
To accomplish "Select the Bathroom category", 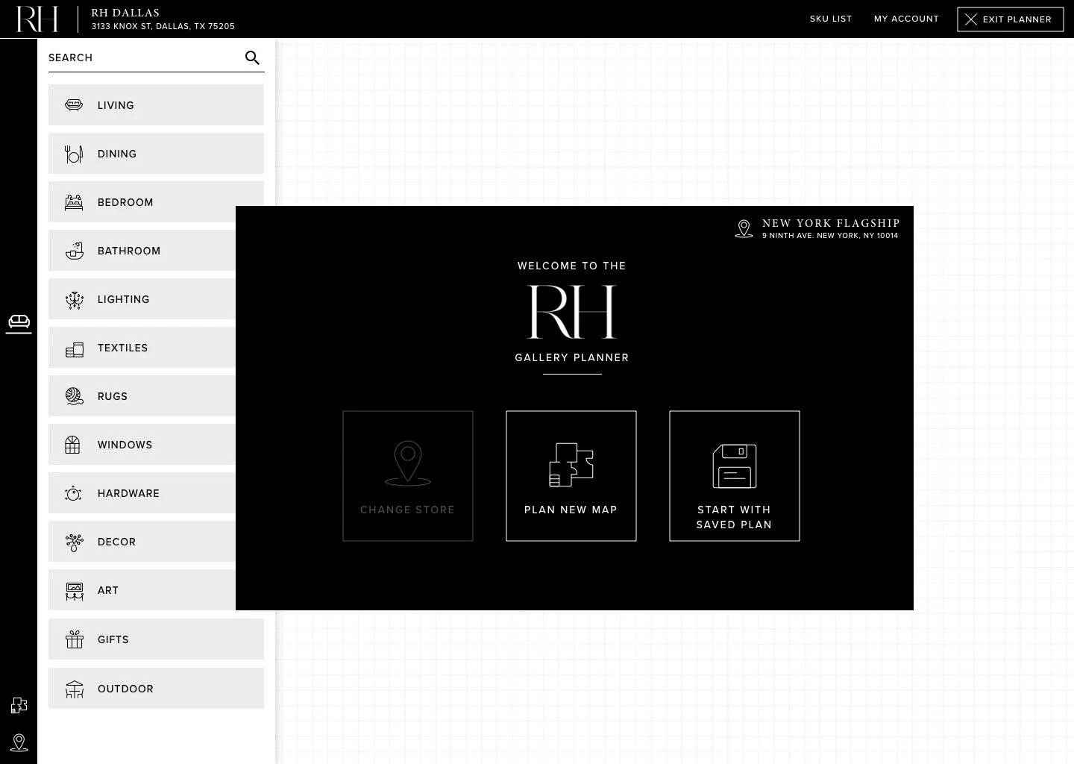I will (x=142, y=251).
